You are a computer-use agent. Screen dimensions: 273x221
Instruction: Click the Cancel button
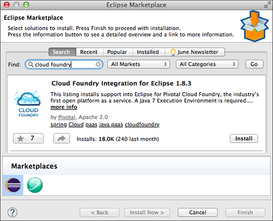pos(198,212)
